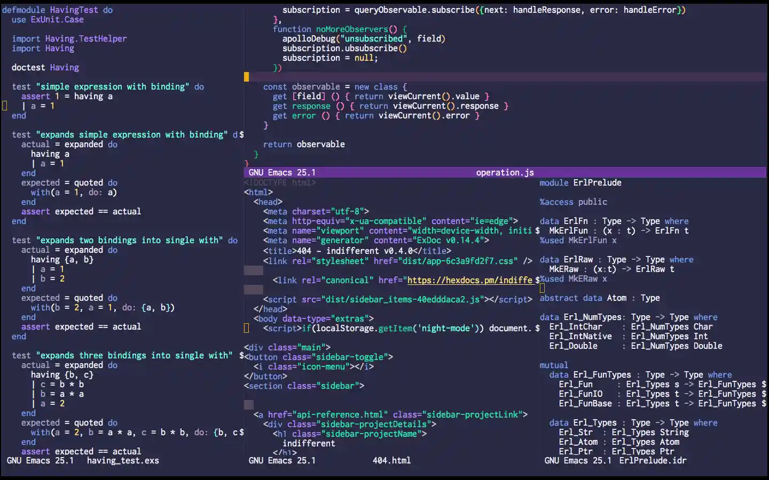The image size is (769, 480).
Task: Click the meta http-equiv="x-ua-compatible" line
Action: tap(390, 221)
